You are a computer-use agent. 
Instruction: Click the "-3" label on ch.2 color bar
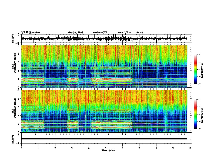[199, 100]
